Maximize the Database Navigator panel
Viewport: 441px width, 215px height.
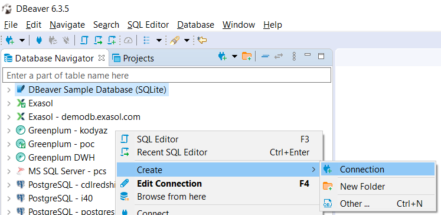321,56
